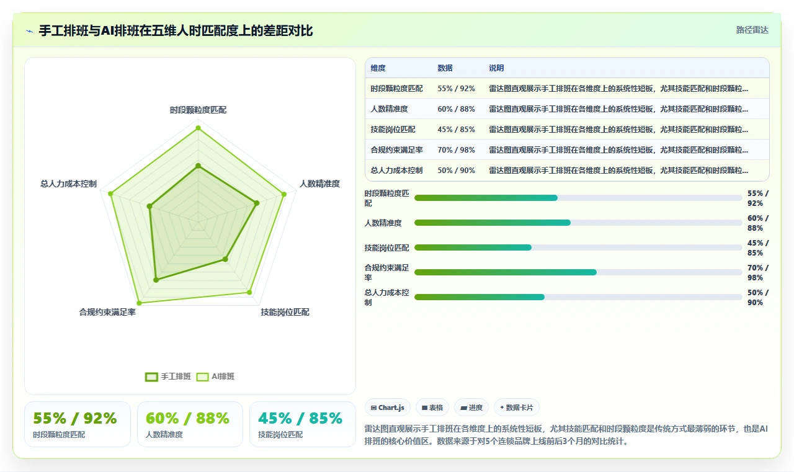Click the 时段颗粒度匹配 progress bar
794x472 pixels.
pyautogui.click(x=578, y=198)
